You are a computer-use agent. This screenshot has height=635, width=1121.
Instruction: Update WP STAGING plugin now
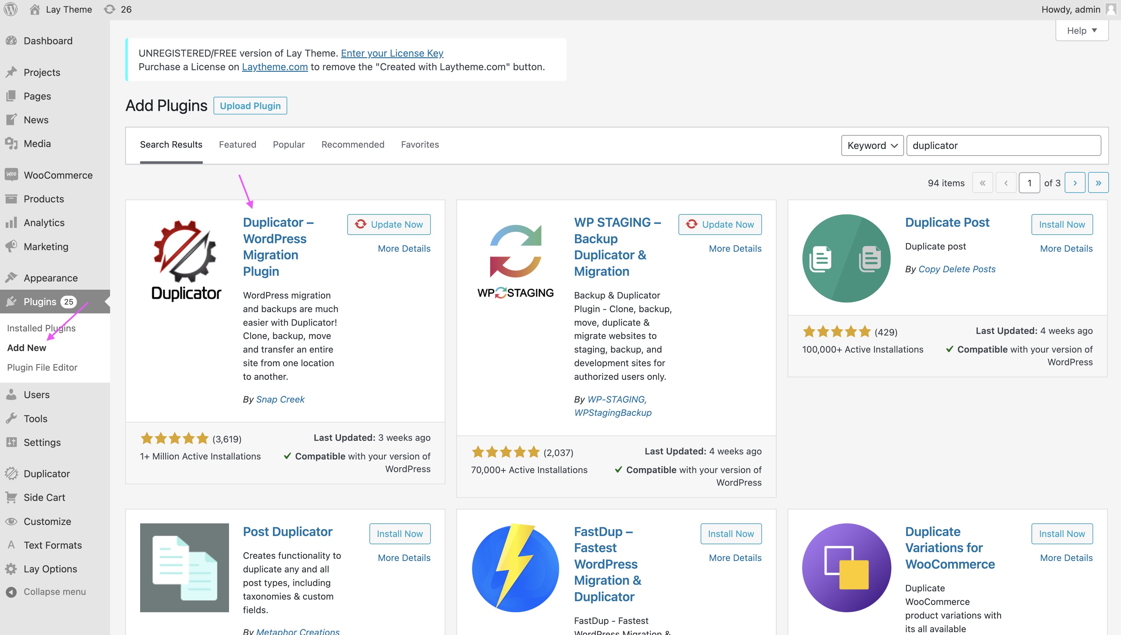tap(720, 224)
